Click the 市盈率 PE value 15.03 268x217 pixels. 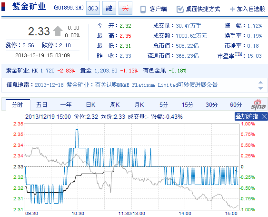pos(255,56)
